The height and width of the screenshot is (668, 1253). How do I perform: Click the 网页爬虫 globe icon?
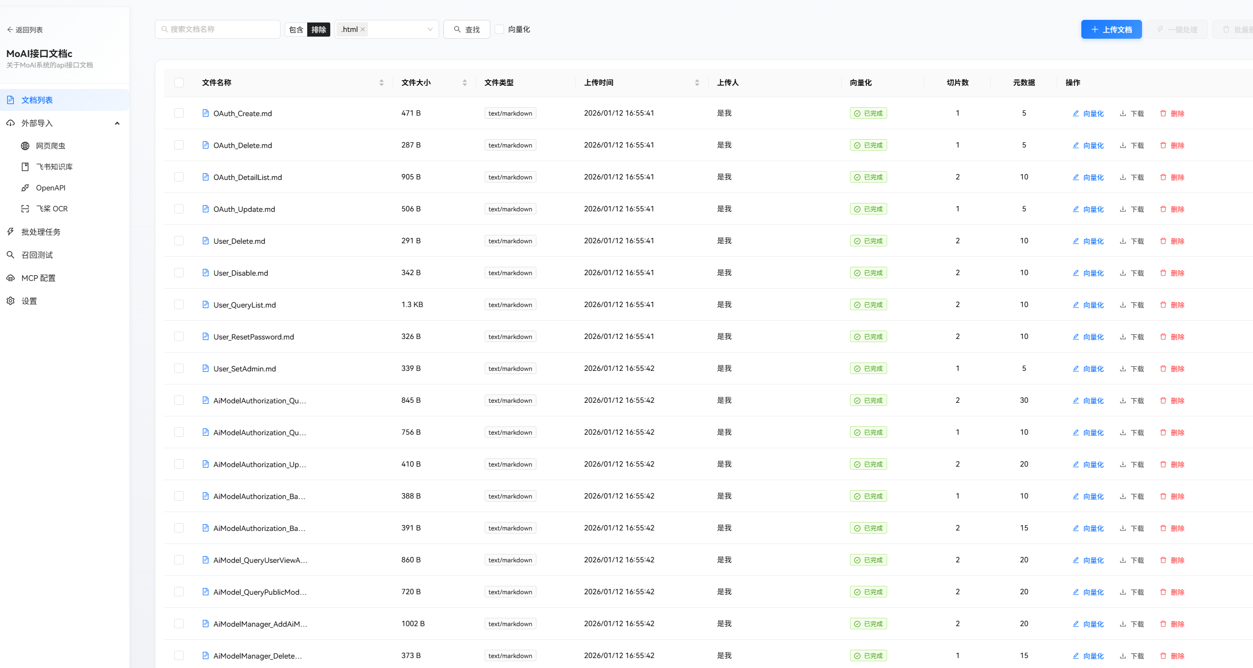click(x=25, y=146)
